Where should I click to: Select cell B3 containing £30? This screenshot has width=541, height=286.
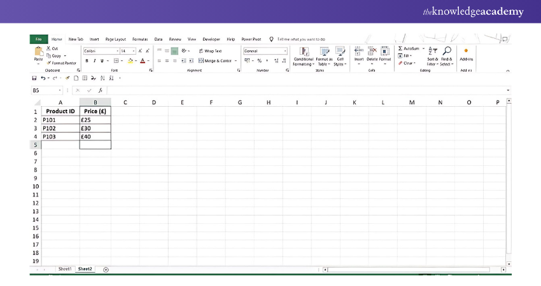(x=95, y=128)
